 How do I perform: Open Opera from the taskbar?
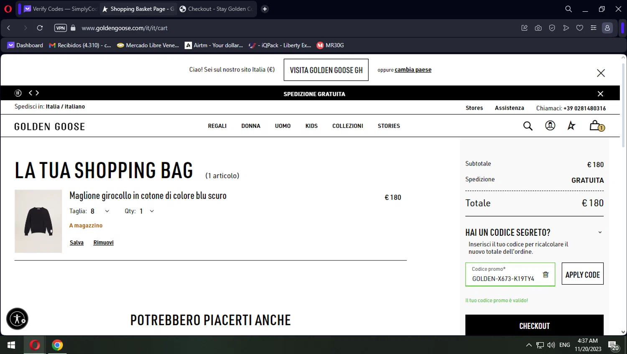coord(35,345)
